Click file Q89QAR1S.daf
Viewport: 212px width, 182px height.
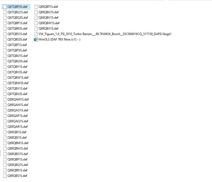pyautogui.click(x=17, y=127)
